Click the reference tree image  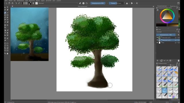[30, 34]
